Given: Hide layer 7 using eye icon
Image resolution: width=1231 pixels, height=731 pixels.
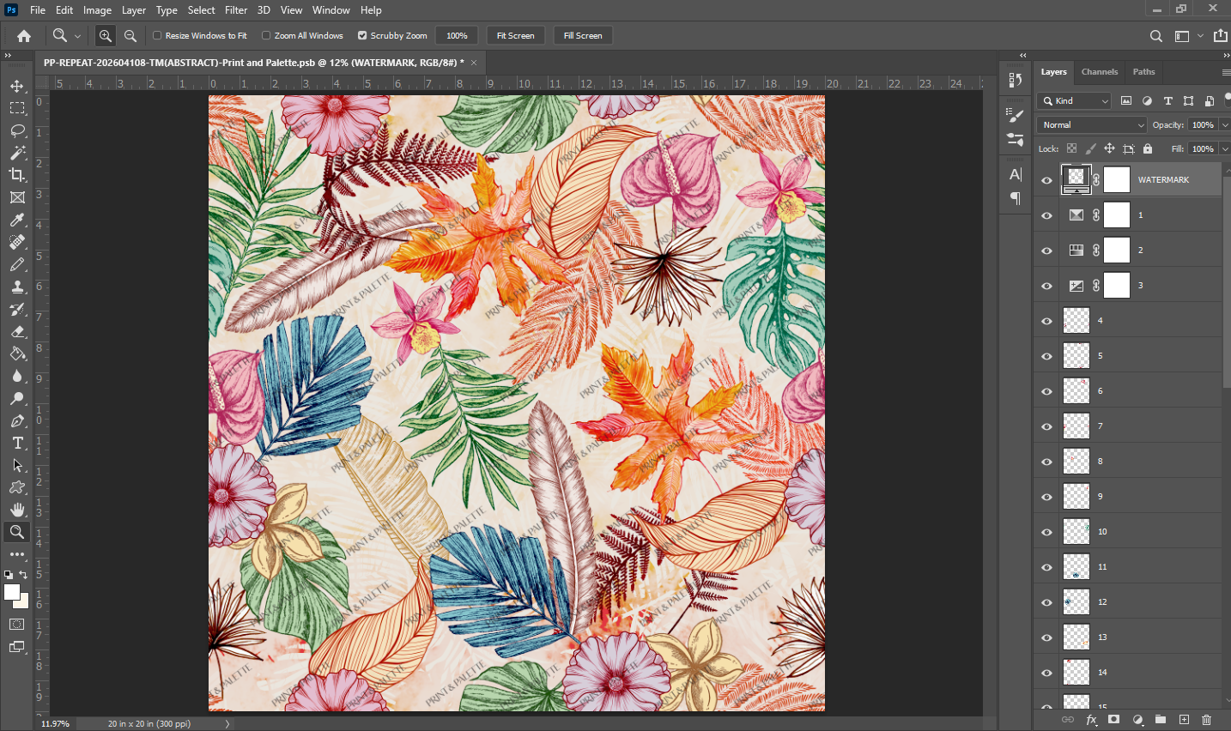Looking at the screenshot, I should click(x=1046, y=426).
